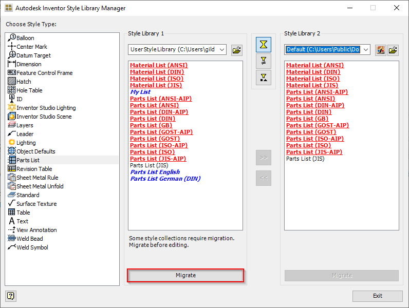Select 'Parts List (GB)' in Library 1
The width and height of the screenshot is (409, 308).
coord(151,125)
